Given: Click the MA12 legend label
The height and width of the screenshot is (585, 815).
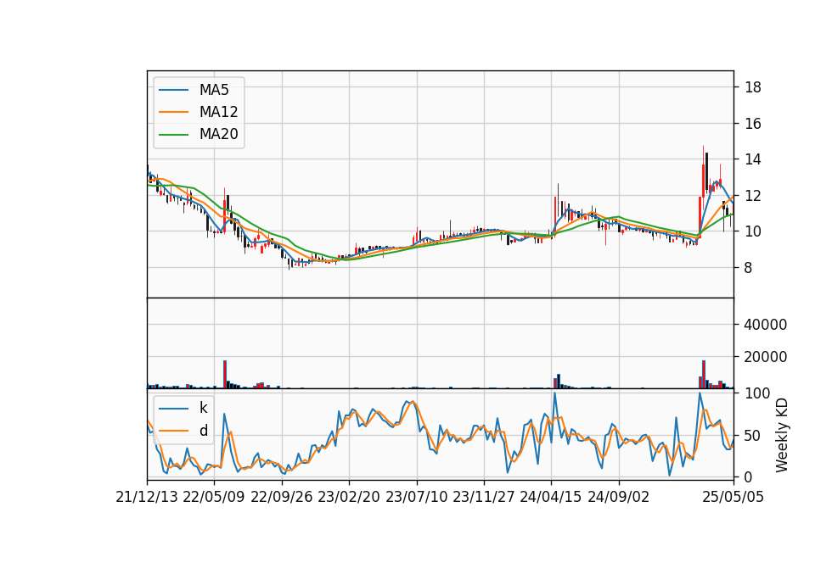Looking at the screenshot, I should 218,112.
